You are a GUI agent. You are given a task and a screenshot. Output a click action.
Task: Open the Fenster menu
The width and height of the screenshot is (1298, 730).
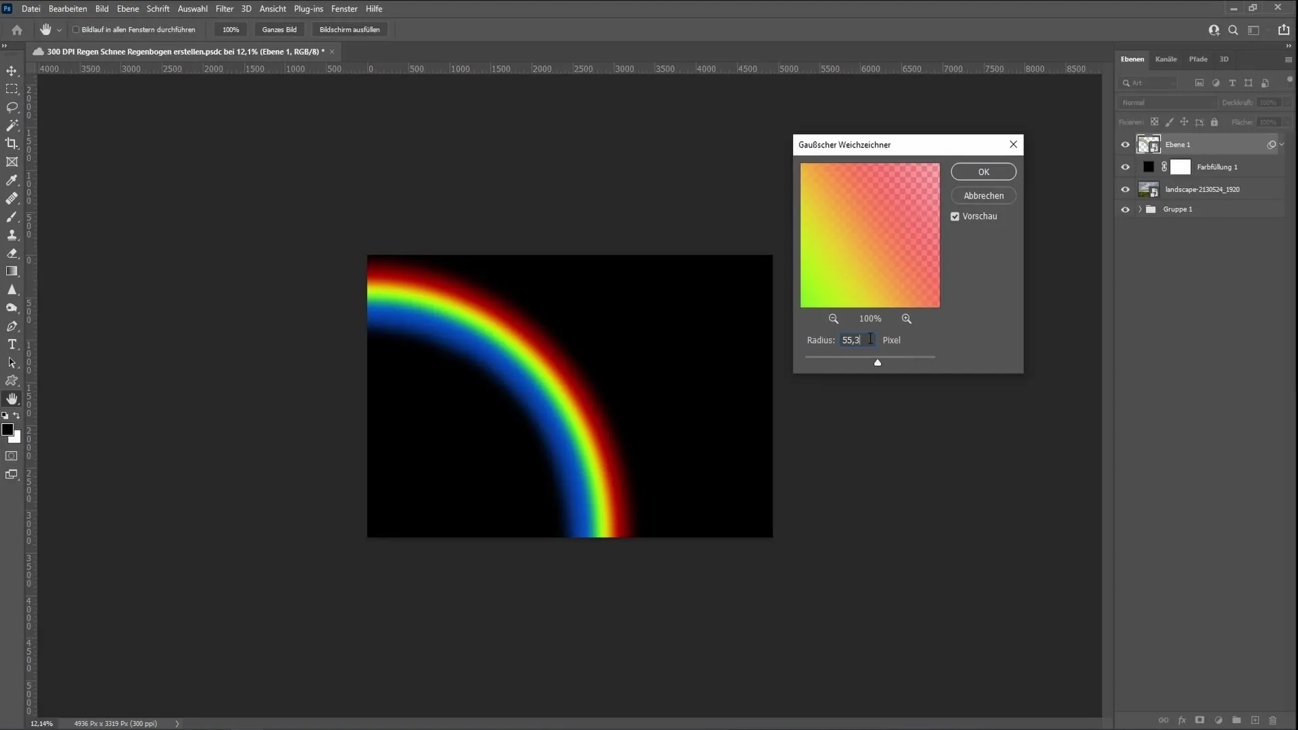[x=344, y=9]
